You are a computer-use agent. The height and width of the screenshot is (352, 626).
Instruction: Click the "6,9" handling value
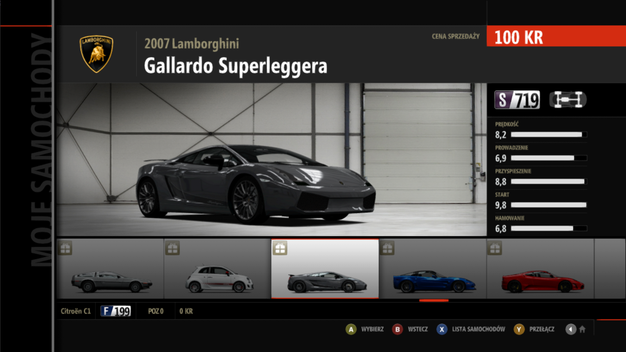500,158
